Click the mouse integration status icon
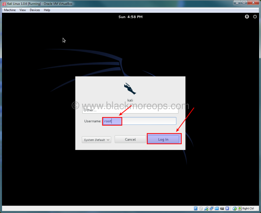 (x=234, y=208)
